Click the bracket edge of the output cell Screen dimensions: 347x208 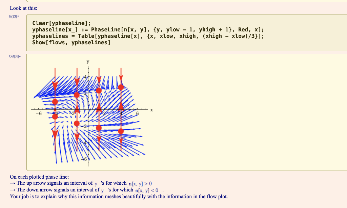point(27,111)
